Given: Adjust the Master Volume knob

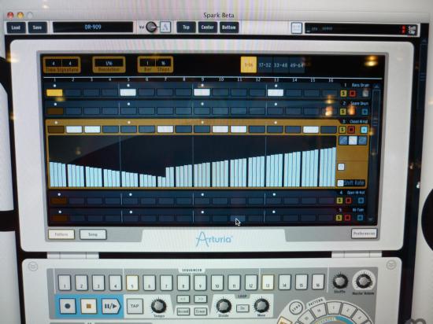Looking at the screenshot, I should coord(364,281).
